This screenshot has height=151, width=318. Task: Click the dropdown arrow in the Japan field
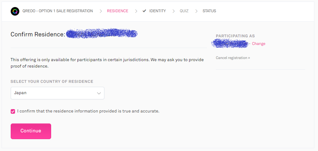pos(99,93)
